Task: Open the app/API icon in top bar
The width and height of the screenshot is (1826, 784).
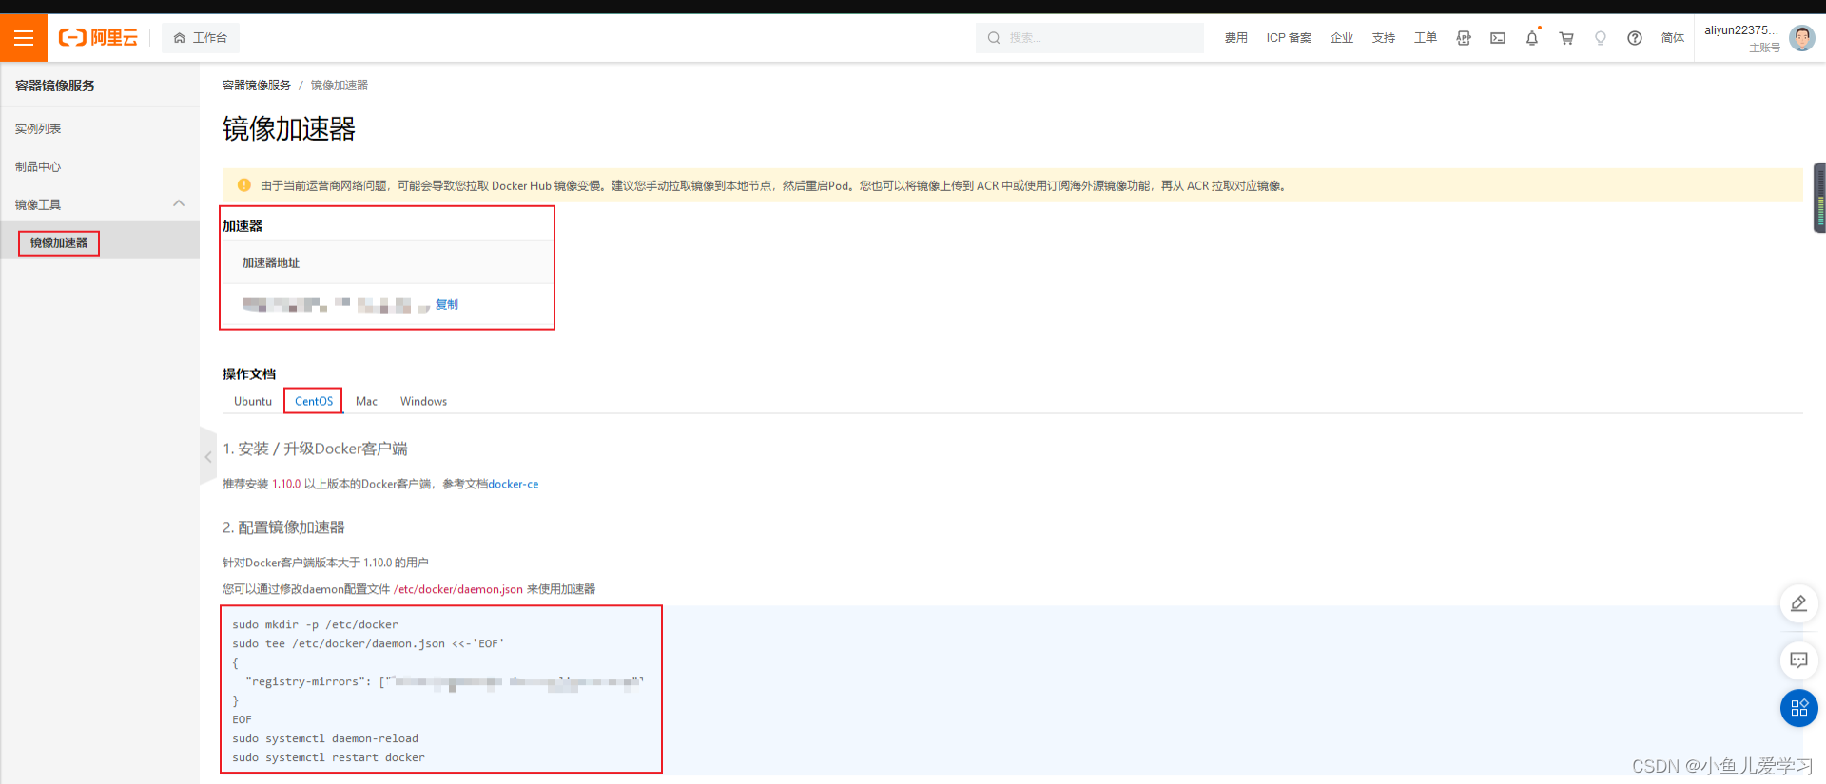Action: [x=1464, y=38]
